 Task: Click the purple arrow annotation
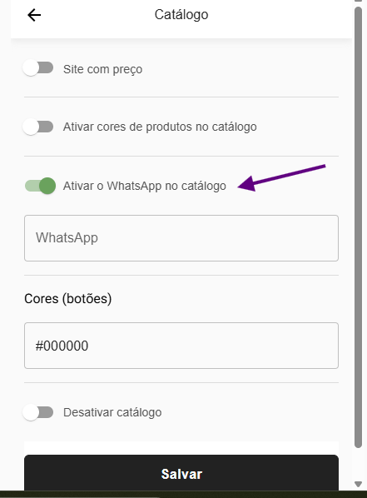pos(281,177)
